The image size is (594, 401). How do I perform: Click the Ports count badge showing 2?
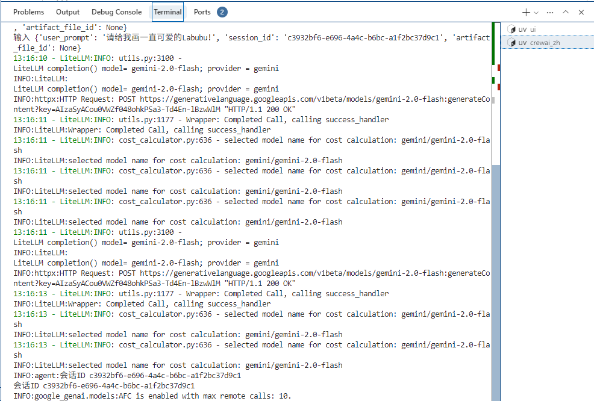click(222, 12)
